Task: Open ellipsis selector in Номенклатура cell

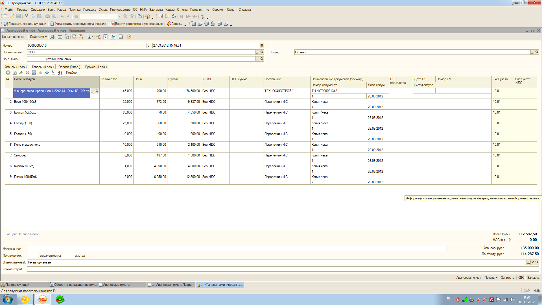Action: tap(93, 91)
